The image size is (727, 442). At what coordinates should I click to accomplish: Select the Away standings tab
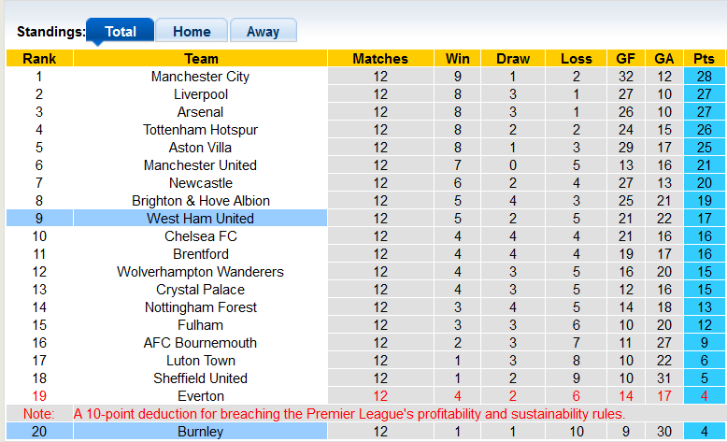pos(263,31)
